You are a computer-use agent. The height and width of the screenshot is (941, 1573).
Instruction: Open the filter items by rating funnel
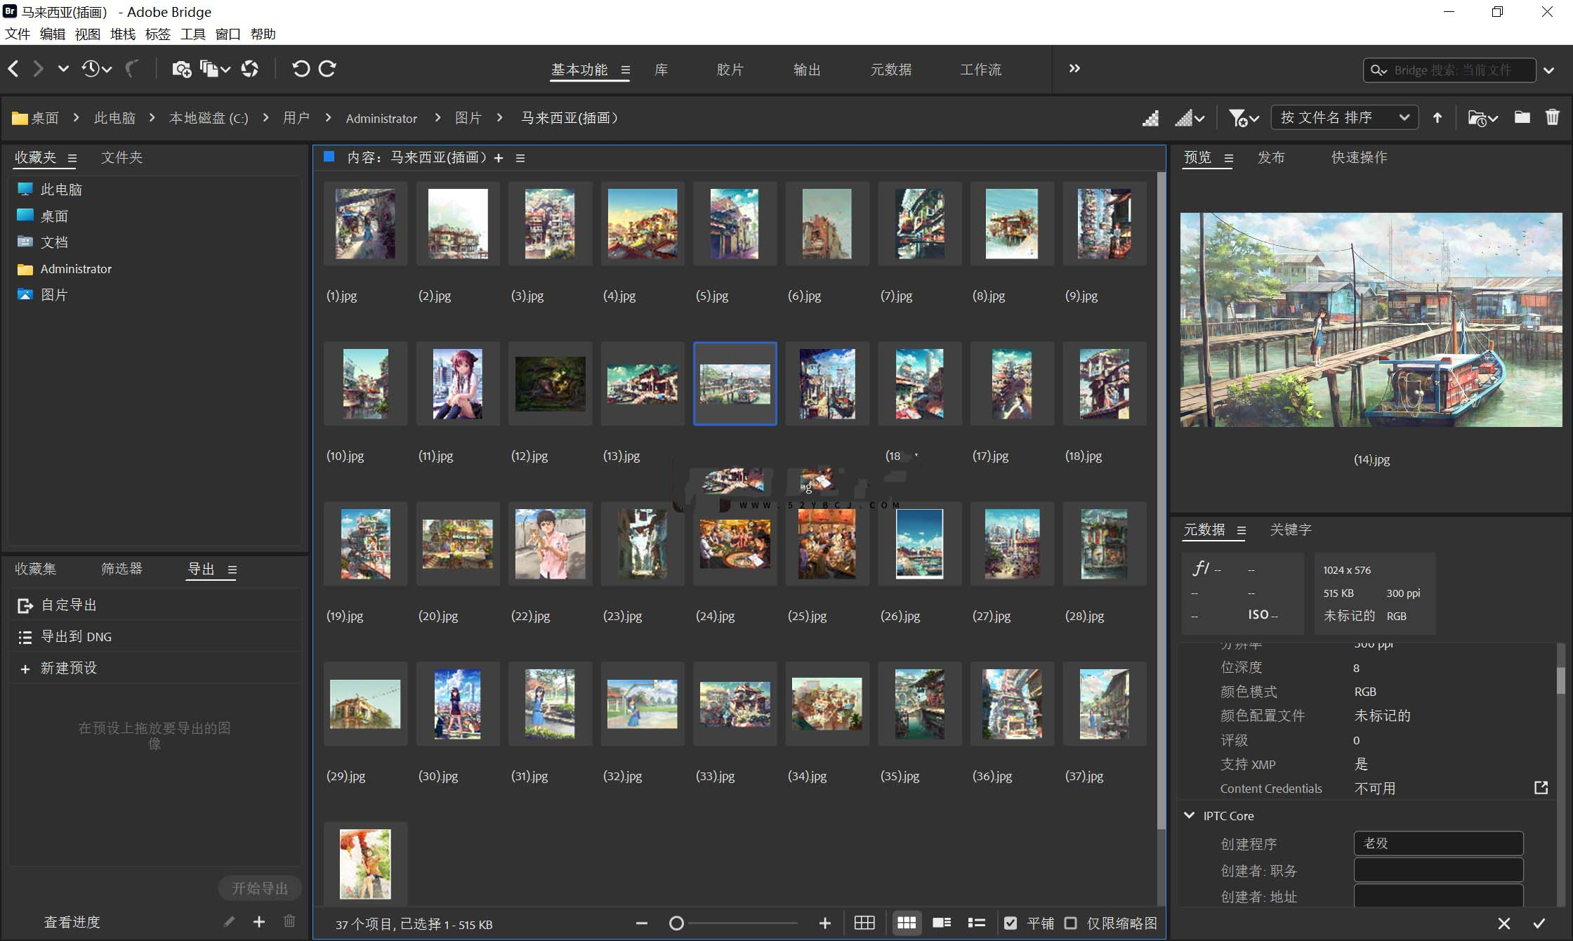pyautogui.click(x=1243, y=118)
